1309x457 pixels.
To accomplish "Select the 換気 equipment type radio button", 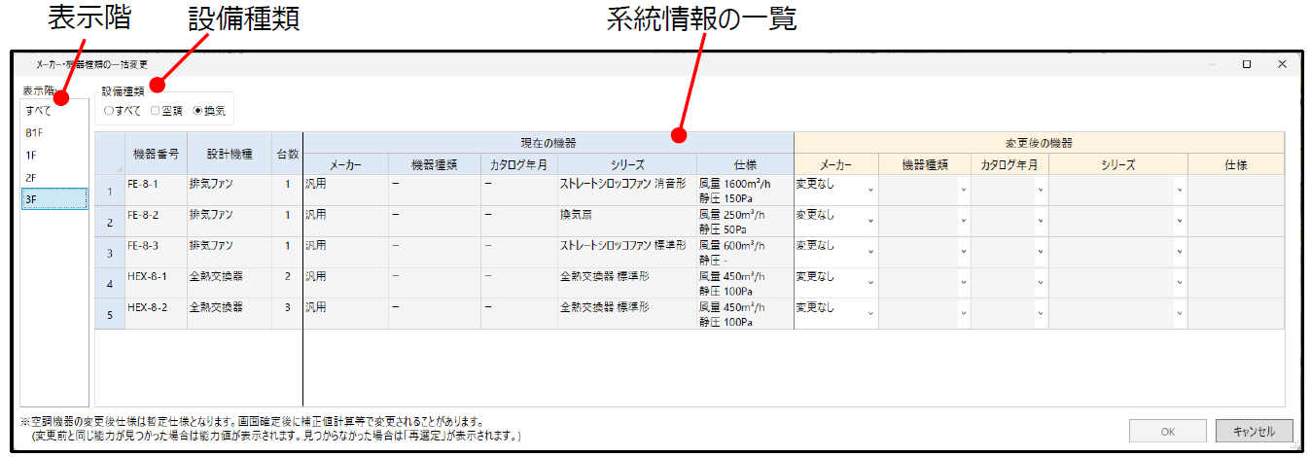I will pos(198,111).
